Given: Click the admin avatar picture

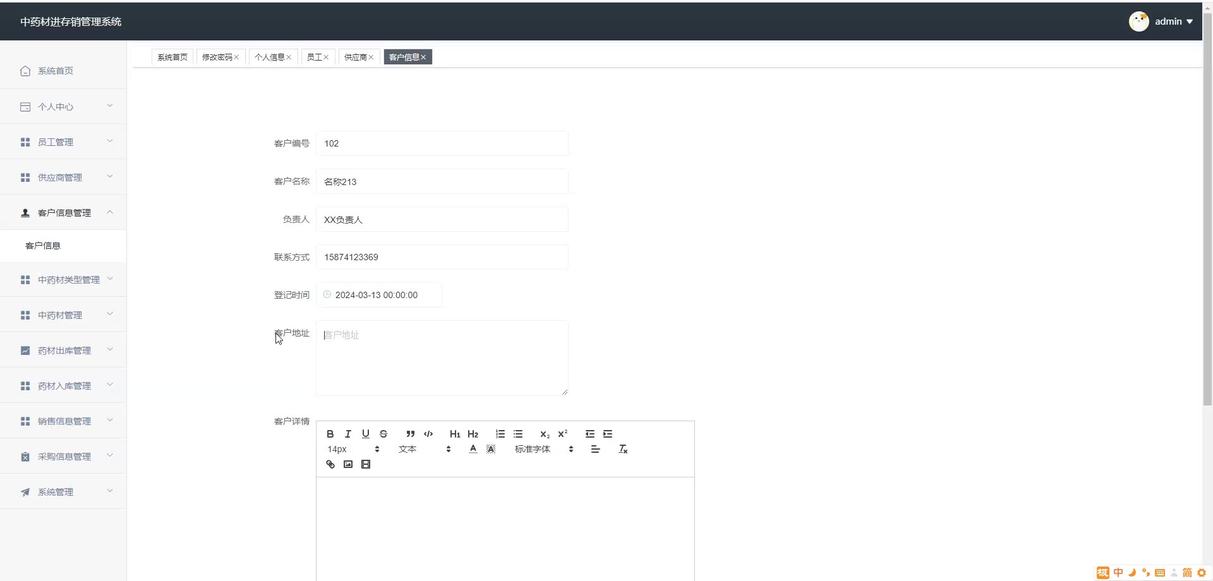Looking at the screenshot, I should pyautogui.click(x=1139, y=21).
